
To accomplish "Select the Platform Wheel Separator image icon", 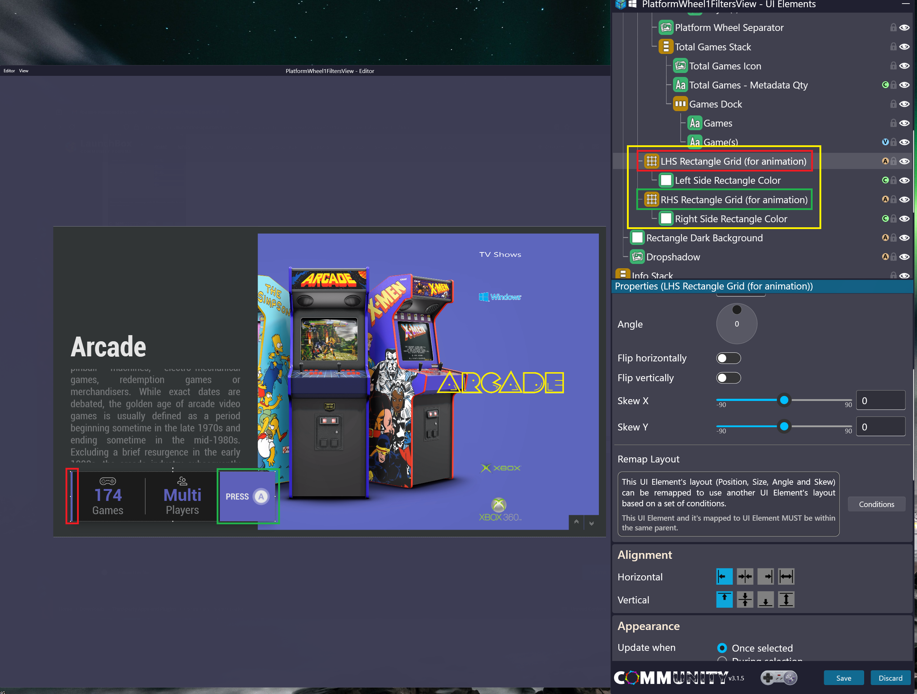I will click(666, 28).
